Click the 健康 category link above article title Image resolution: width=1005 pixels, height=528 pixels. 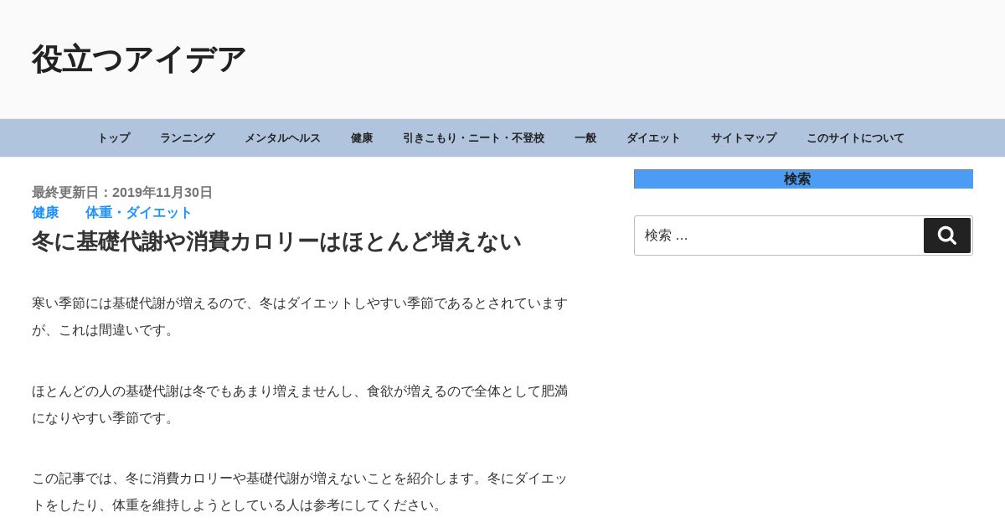[x=45, y=213]
